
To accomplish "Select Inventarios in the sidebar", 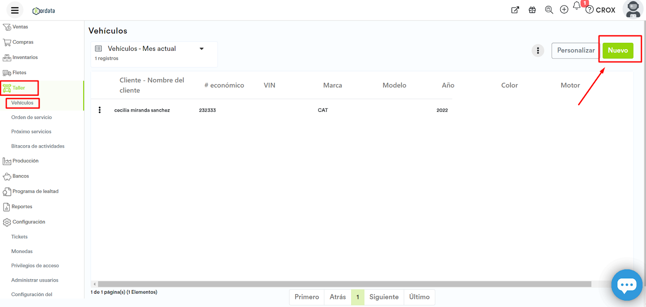I will click(x=25, y=57).
